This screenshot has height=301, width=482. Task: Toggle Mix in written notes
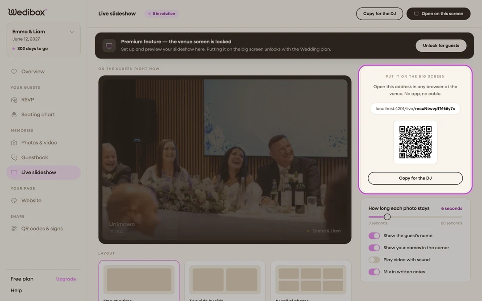pos(374,272)
